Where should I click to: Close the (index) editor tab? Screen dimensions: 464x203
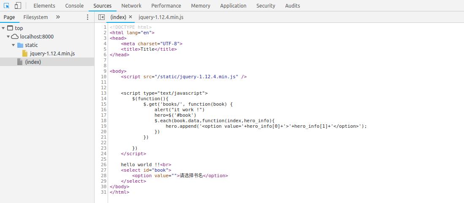click(x=130, y=17)
